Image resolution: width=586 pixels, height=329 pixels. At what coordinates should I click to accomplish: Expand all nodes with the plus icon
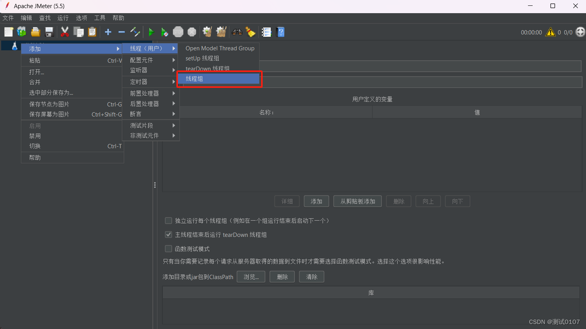point(108,32)
